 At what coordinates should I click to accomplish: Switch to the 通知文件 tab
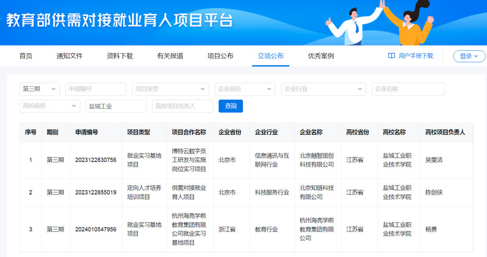[x=70, y=56]
